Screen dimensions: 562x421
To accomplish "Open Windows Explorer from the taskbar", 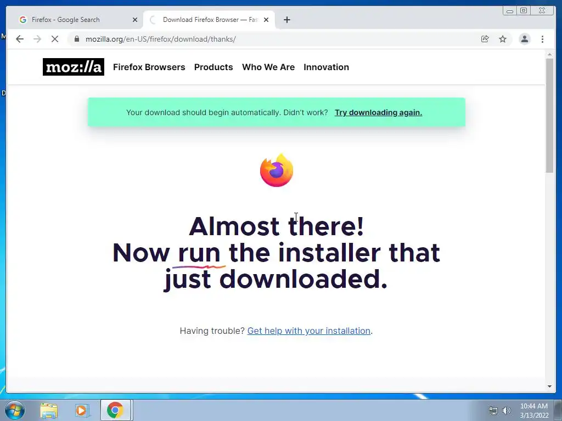I will click(x=49, y=410).
